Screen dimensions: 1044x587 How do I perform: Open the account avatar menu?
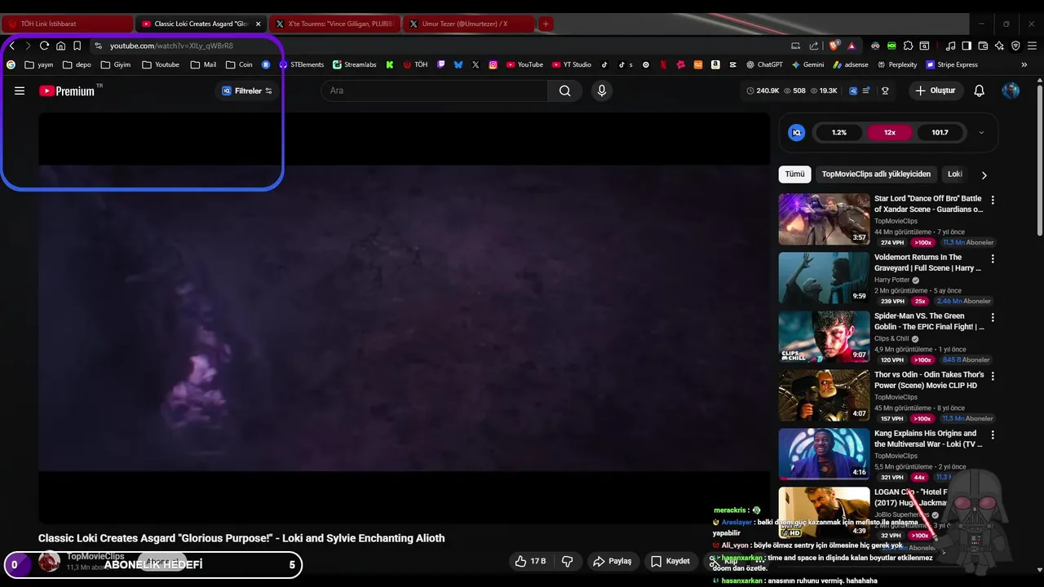(x=1011, y=90)
